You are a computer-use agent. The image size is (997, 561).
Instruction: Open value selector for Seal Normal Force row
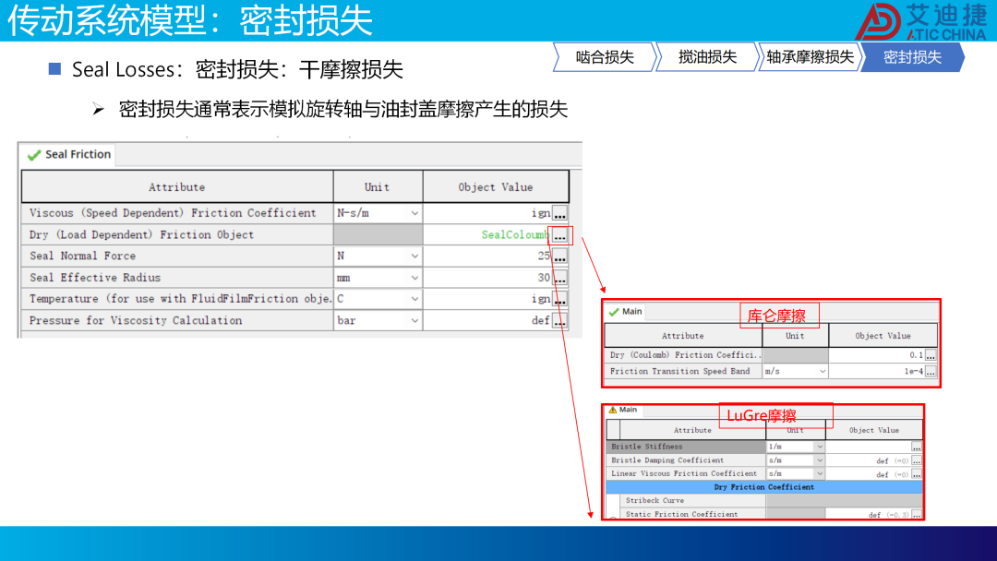coord(559,257)
